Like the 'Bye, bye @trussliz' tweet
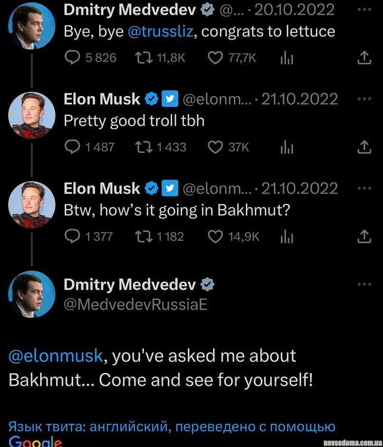 [215, 58]
